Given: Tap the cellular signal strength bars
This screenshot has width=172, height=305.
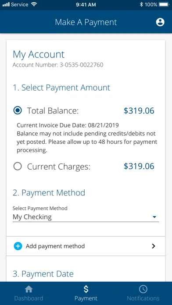Looking at the screenshot, I should (x=6, y=4).
